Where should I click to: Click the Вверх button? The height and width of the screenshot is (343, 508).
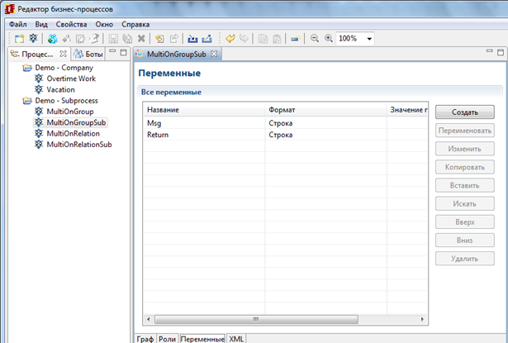point(464,222)
